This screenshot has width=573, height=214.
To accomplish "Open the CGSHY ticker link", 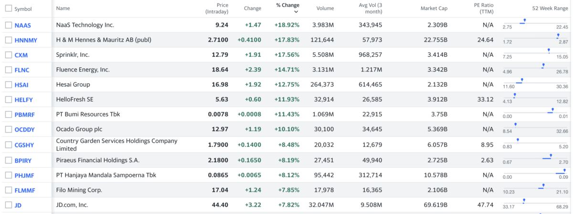I will tap(24, 145).
